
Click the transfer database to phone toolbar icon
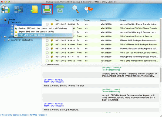click(19, 9)
